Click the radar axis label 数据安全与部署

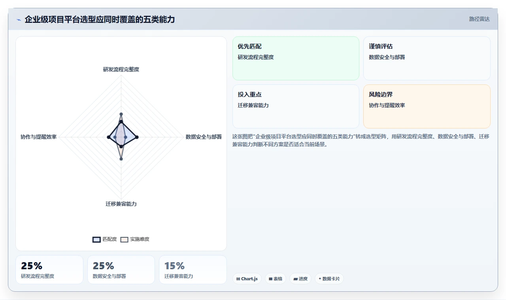(204, 137)
